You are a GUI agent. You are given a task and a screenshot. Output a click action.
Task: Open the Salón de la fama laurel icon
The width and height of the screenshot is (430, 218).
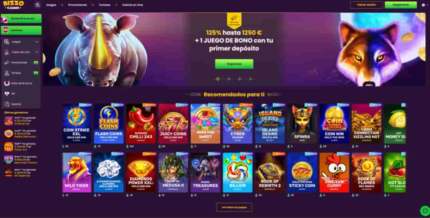coord(7,83)
